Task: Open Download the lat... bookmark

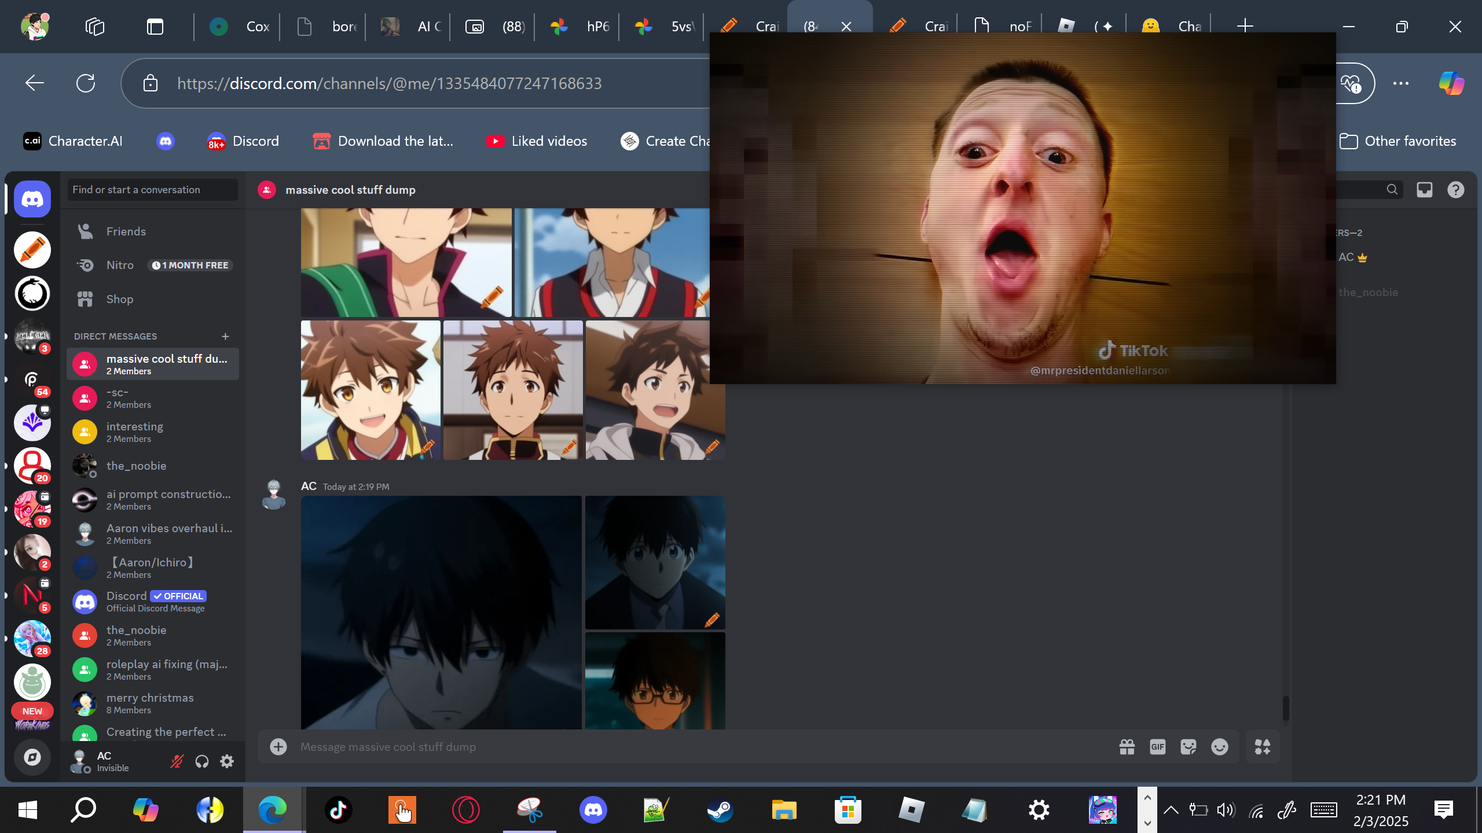Action: pos(383,141)
